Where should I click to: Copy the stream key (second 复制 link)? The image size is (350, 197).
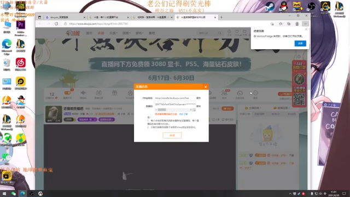pos(198,106)
